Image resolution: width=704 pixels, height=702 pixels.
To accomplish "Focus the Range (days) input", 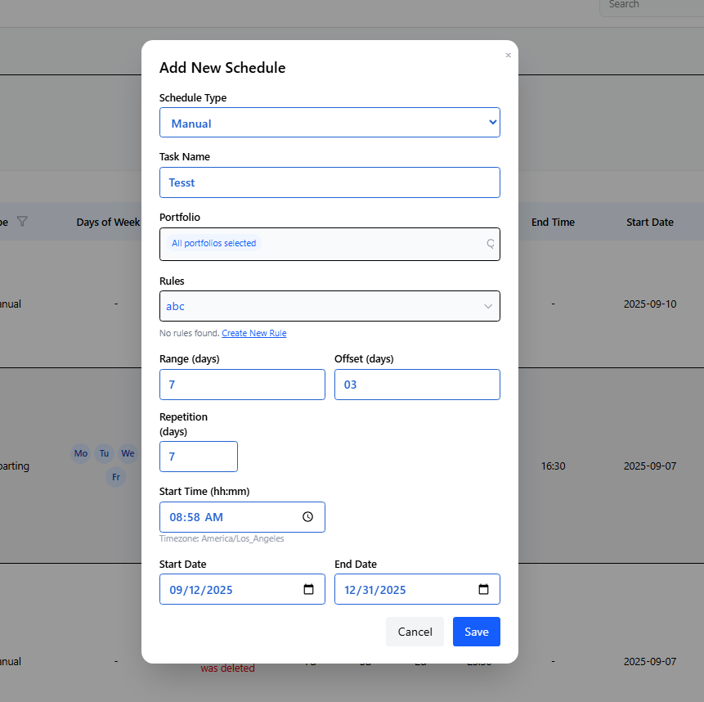I will coord(242,385).
